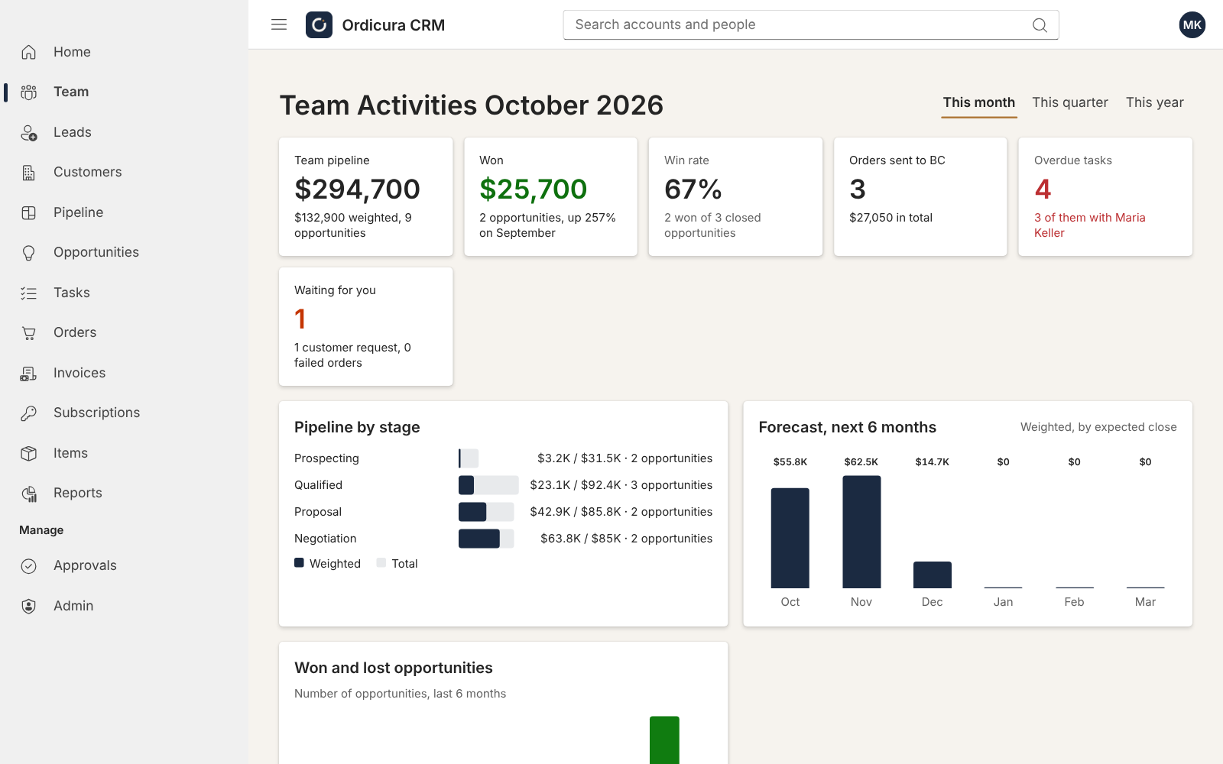Image resolution: width=1223 pixels, height=764 pixels.
Task: Select the Tasks checklist icon
Action: tap(29, 293)
